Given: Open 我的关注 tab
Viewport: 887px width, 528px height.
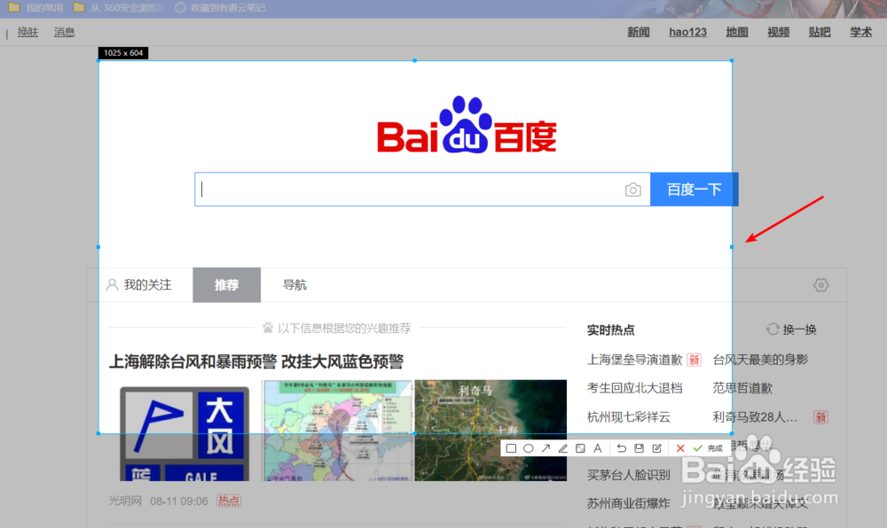Looking at the screenshot, I should tap(139, 284).
